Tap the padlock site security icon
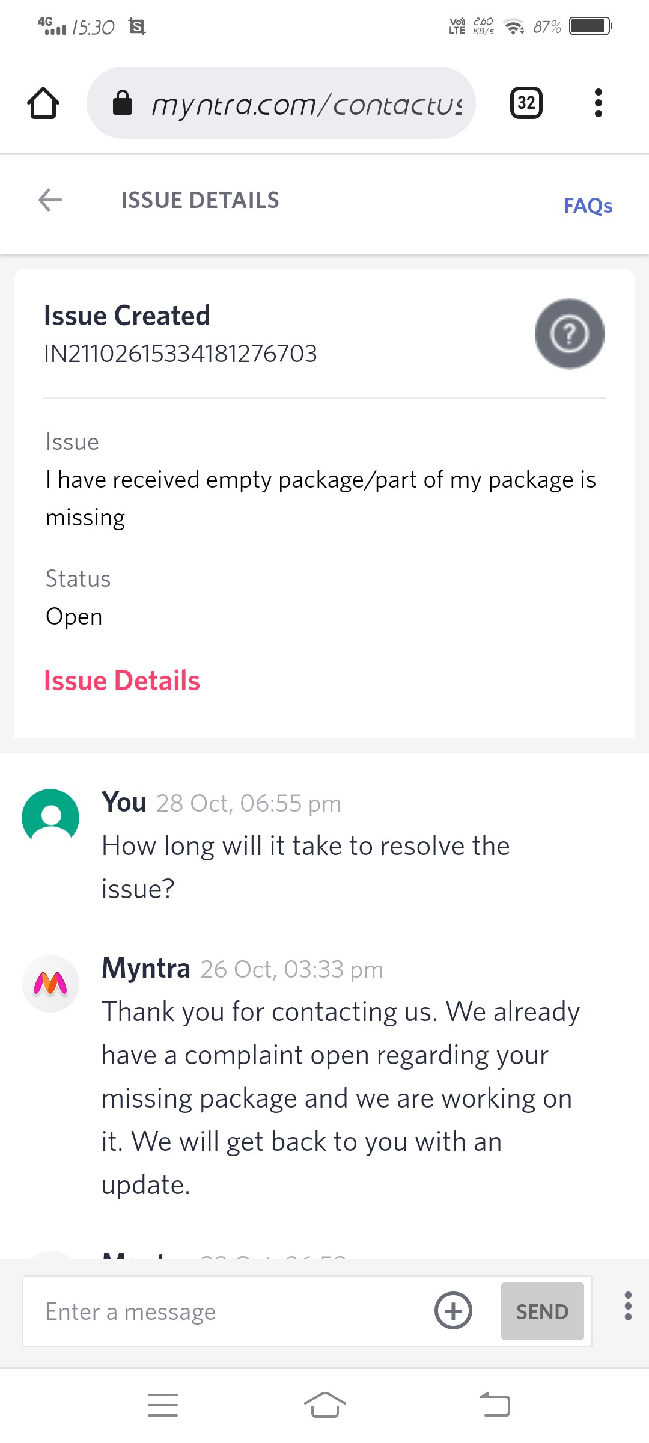This screenshot has height=1443, width=649. point(123,103)
